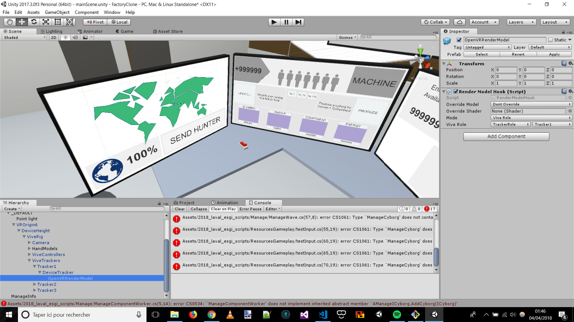Select the Scale tool icon
The height and width of the screenshot is (322, 574).
tap(46, 22)
